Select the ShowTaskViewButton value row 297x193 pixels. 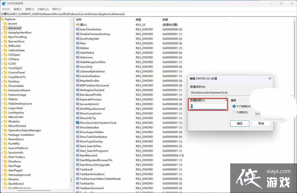click(x=94, y=137)
